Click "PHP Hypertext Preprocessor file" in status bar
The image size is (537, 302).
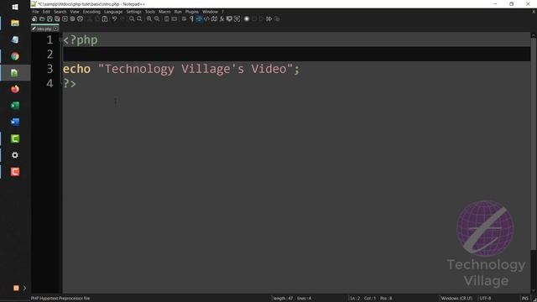coord(60,299)
